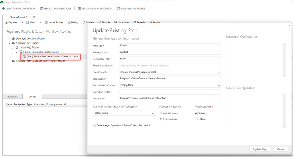Click the Plugins.PreCreateContact plugin icon
This screenshot has width=293, height=157.
tap(21, 52)
